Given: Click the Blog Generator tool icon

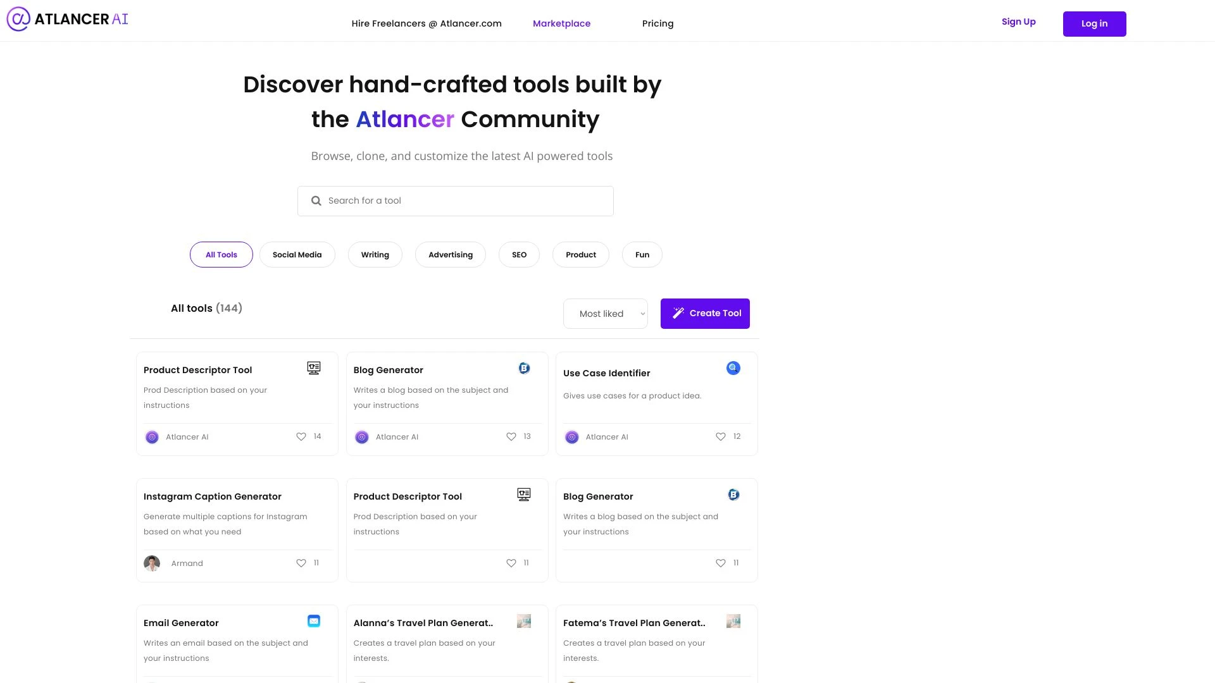Looking at the screenshot, I should point(524,368).
